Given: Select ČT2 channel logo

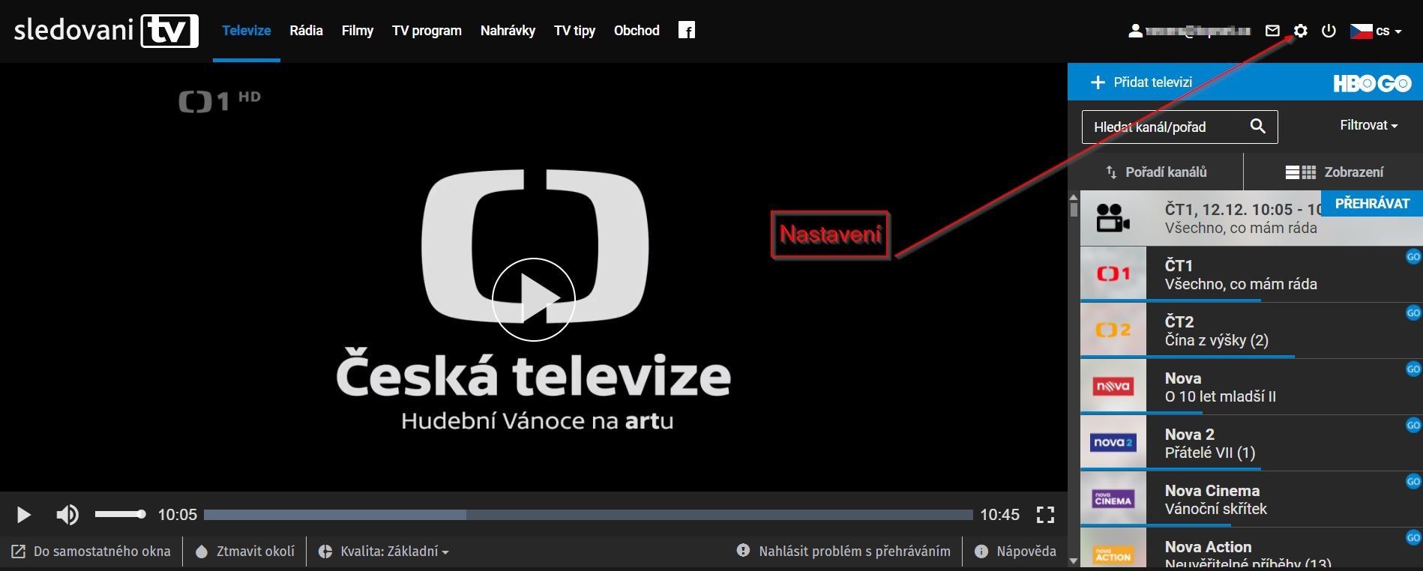Looking at the screenshot, I should [1113, 330].
